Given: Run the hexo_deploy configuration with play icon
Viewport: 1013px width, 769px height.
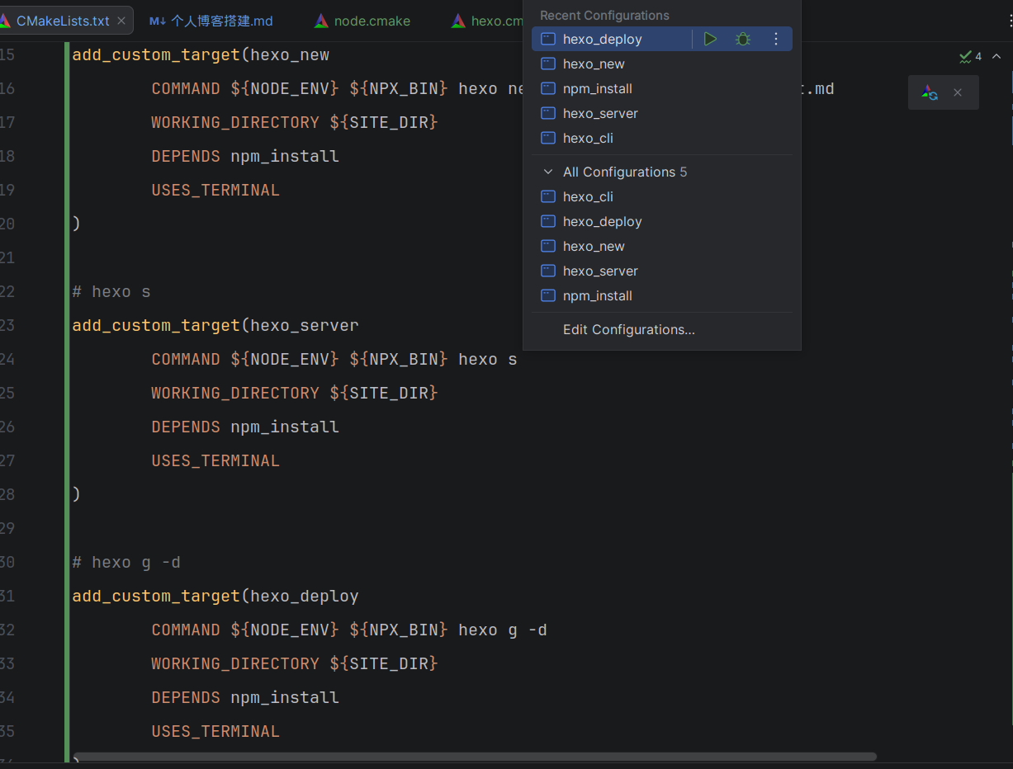Looking at the screenshot, I should pyautogui.click(x=710, y=39).
